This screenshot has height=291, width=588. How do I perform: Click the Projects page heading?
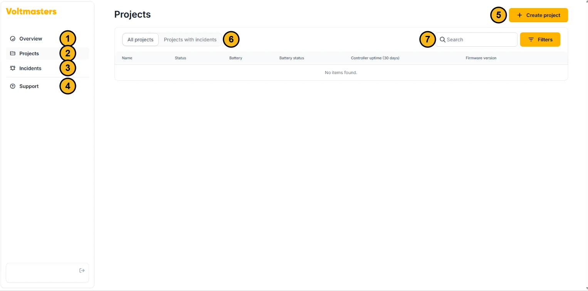[x=133, y=15]
